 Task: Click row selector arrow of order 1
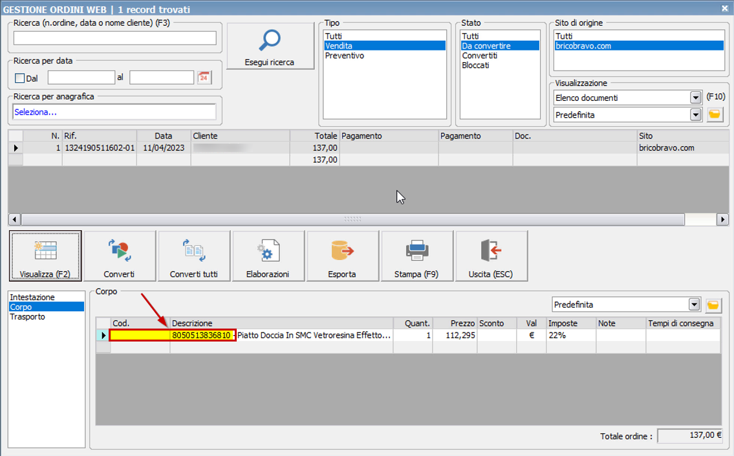[x=16, y=148]
